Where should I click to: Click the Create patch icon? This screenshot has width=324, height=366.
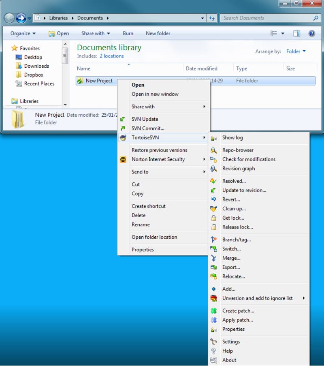[214, 311]
